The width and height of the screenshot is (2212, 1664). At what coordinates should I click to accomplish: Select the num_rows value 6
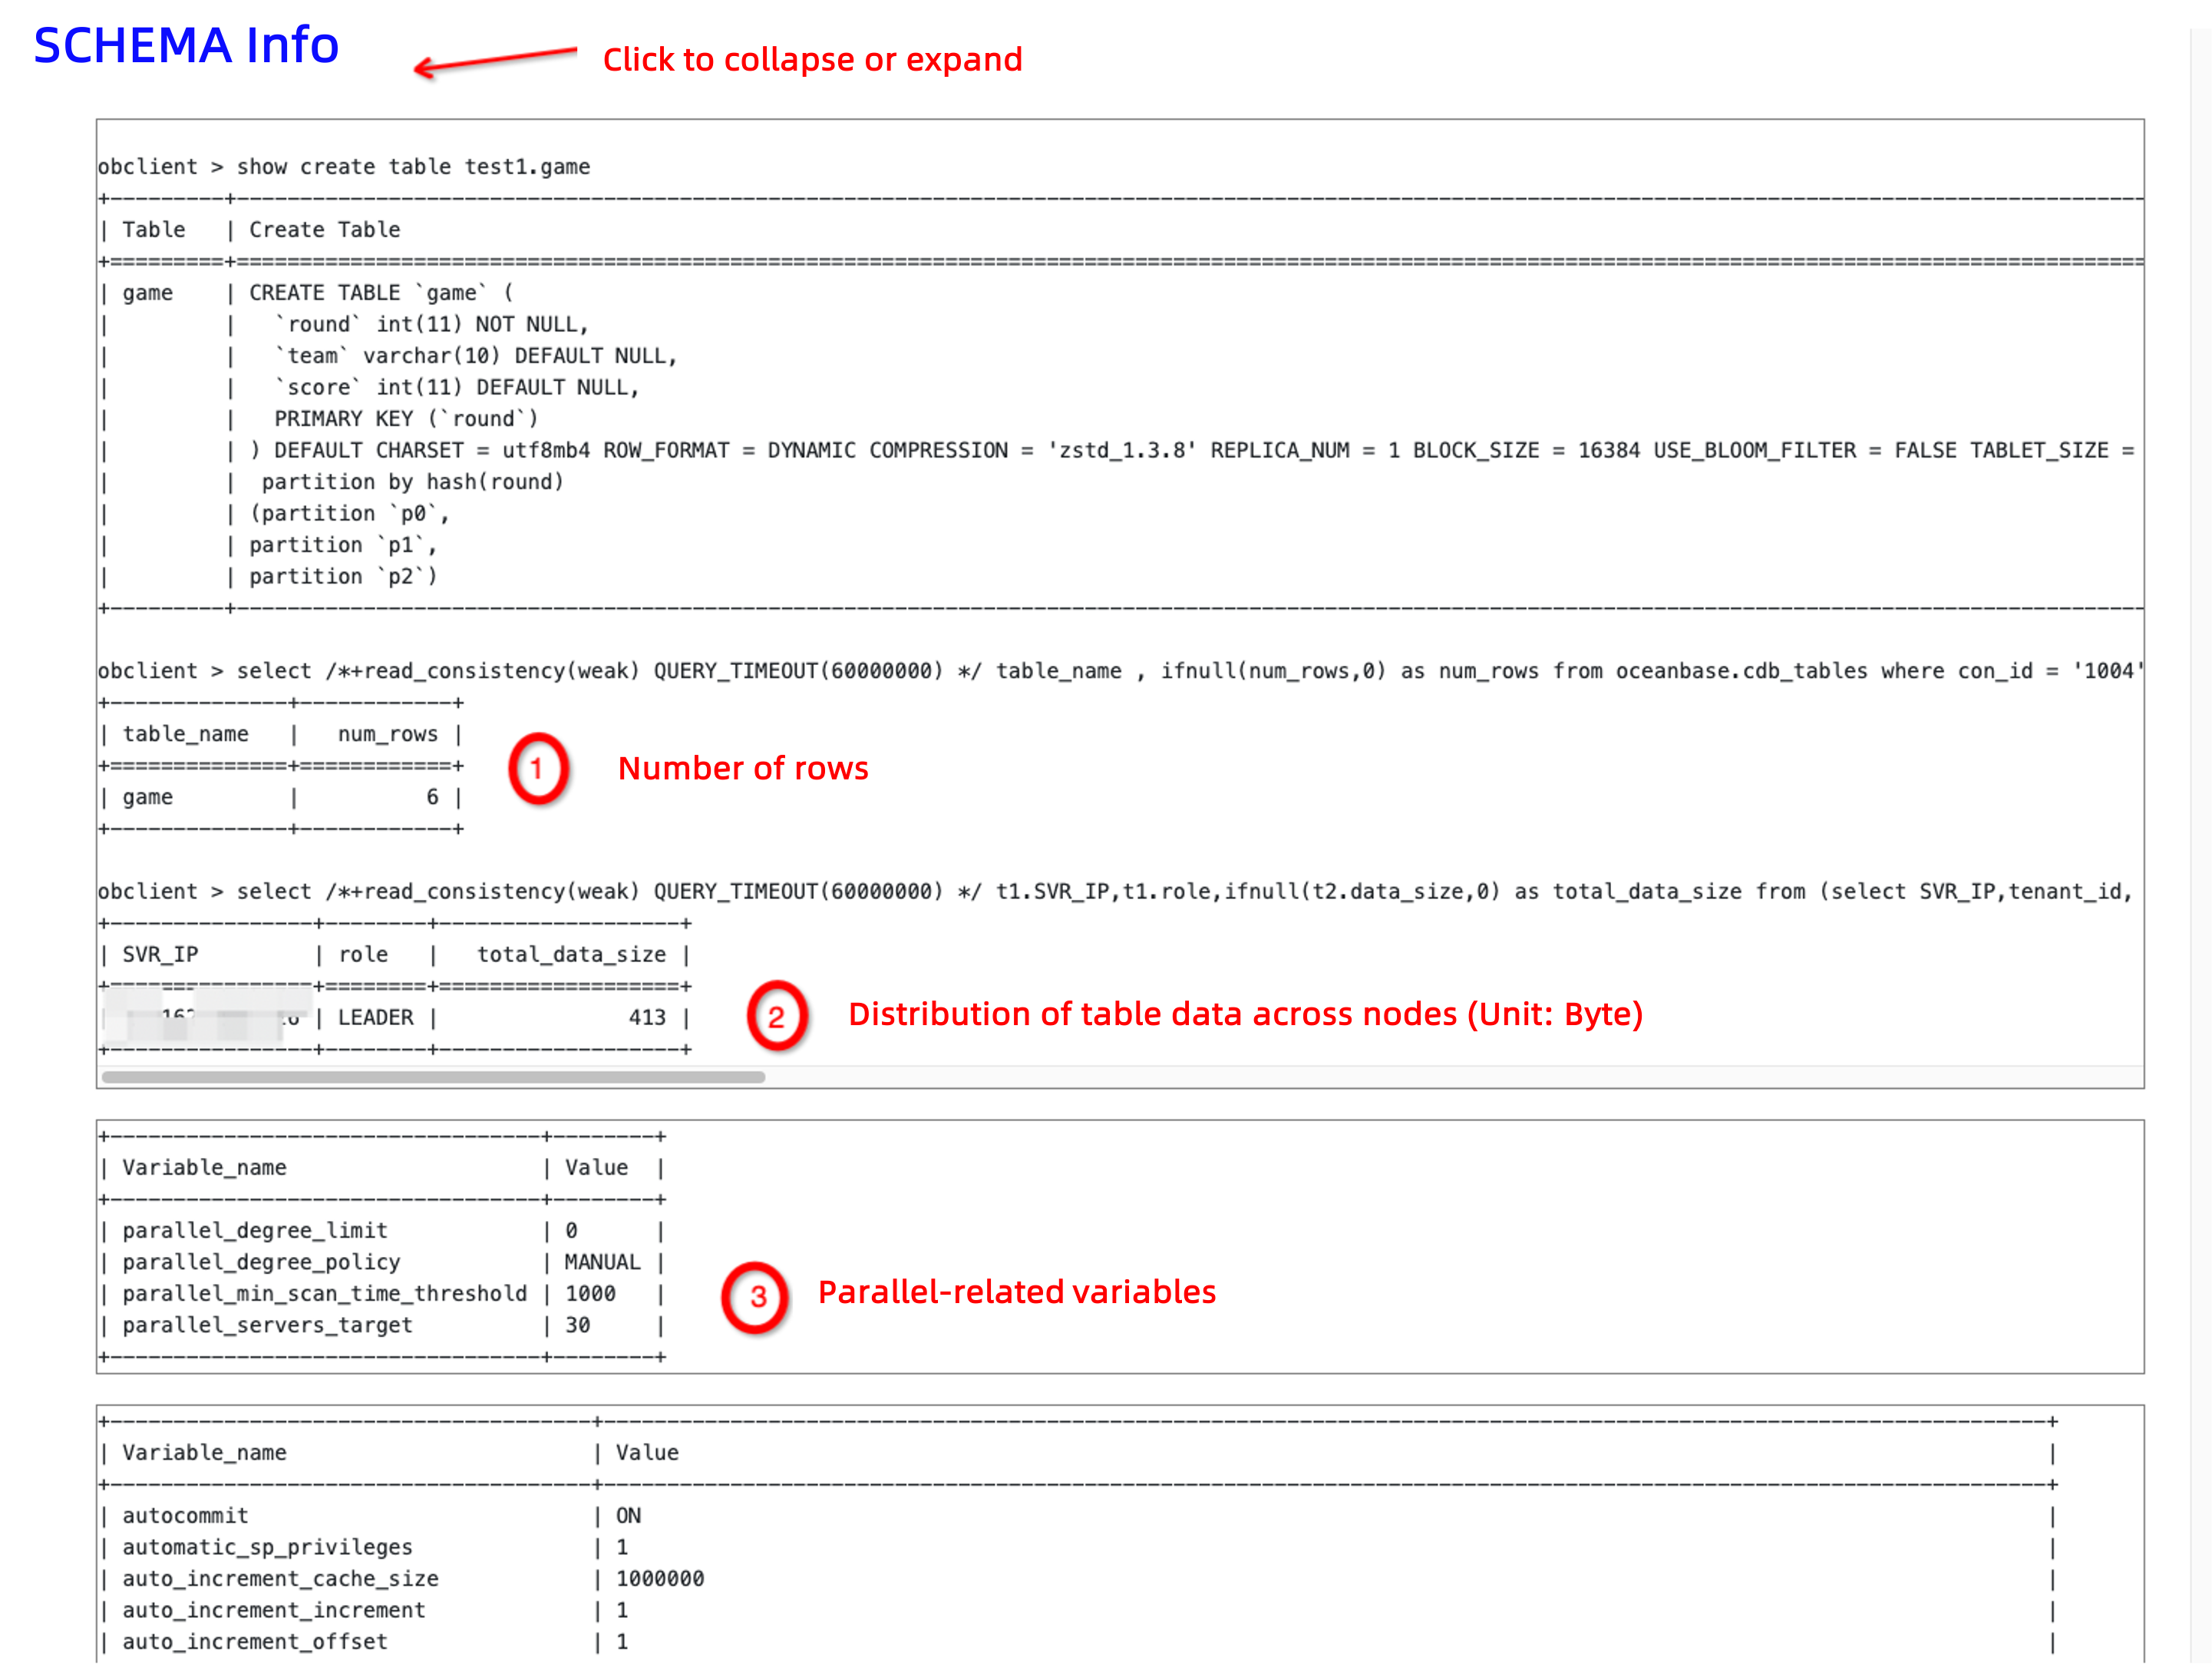pyautogui.click(x=433, y=796)
